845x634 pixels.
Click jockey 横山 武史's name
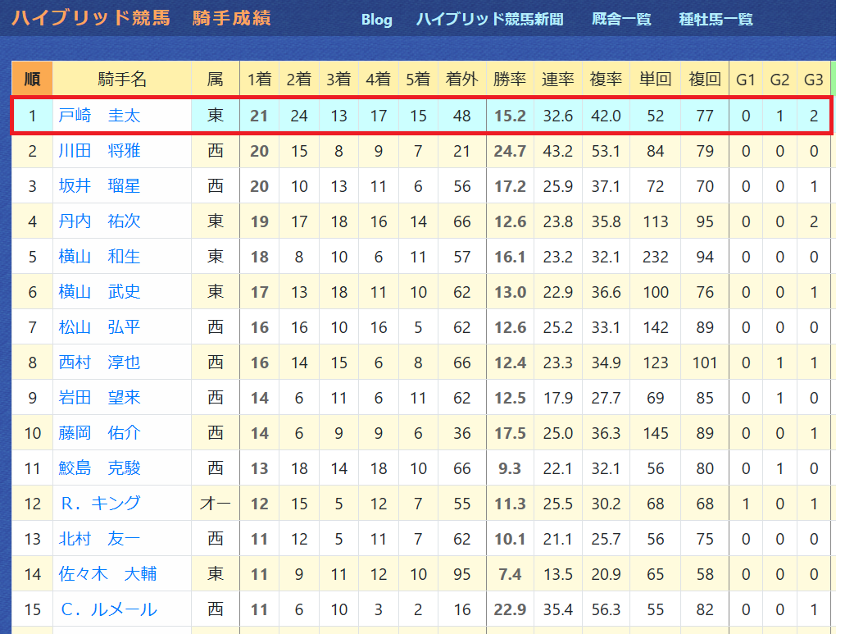point(99,292)
